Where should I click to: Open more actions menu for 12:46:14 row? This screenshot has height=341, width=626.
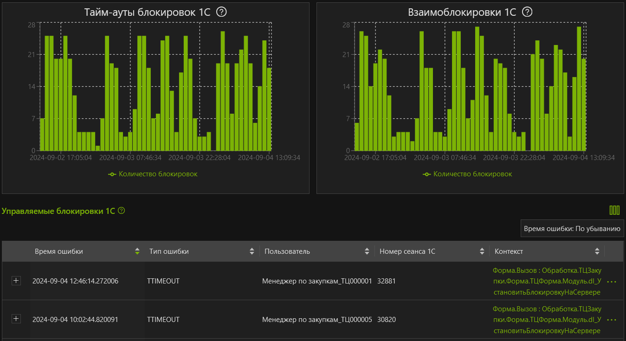click(612, 282)
